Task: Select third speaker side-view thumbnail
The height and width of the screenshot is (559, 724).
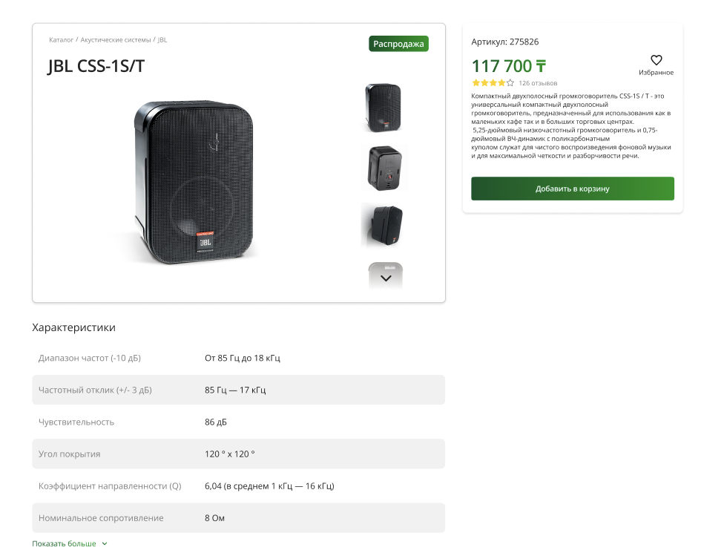Action: [384, 224]
